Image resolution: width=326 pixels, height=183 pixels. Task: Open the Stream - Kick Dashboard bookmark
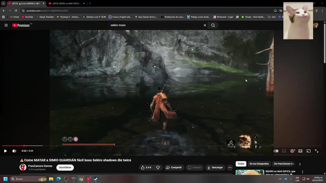coord(253,17)
